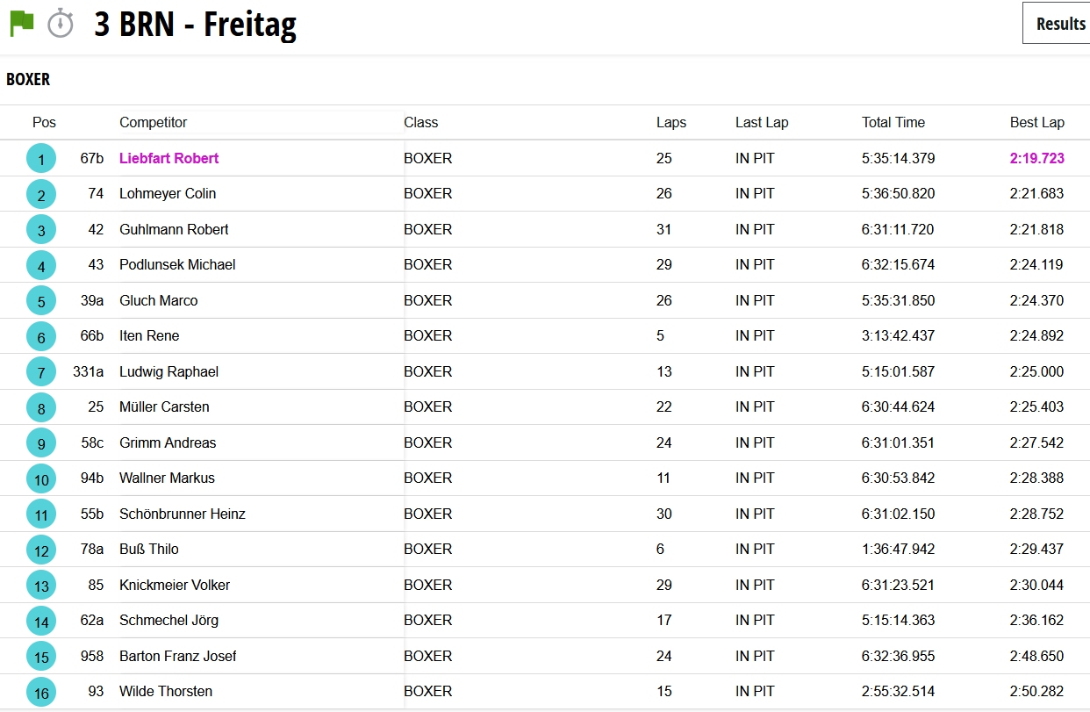Click Liebfart Robert's best lap 2:19.723

(x=1036, y=159)
